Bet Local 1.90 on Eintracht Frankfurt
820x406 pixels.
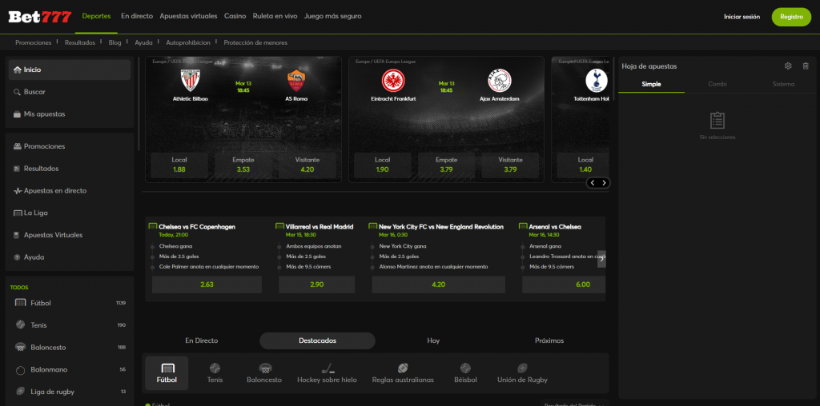pos(382,165)
